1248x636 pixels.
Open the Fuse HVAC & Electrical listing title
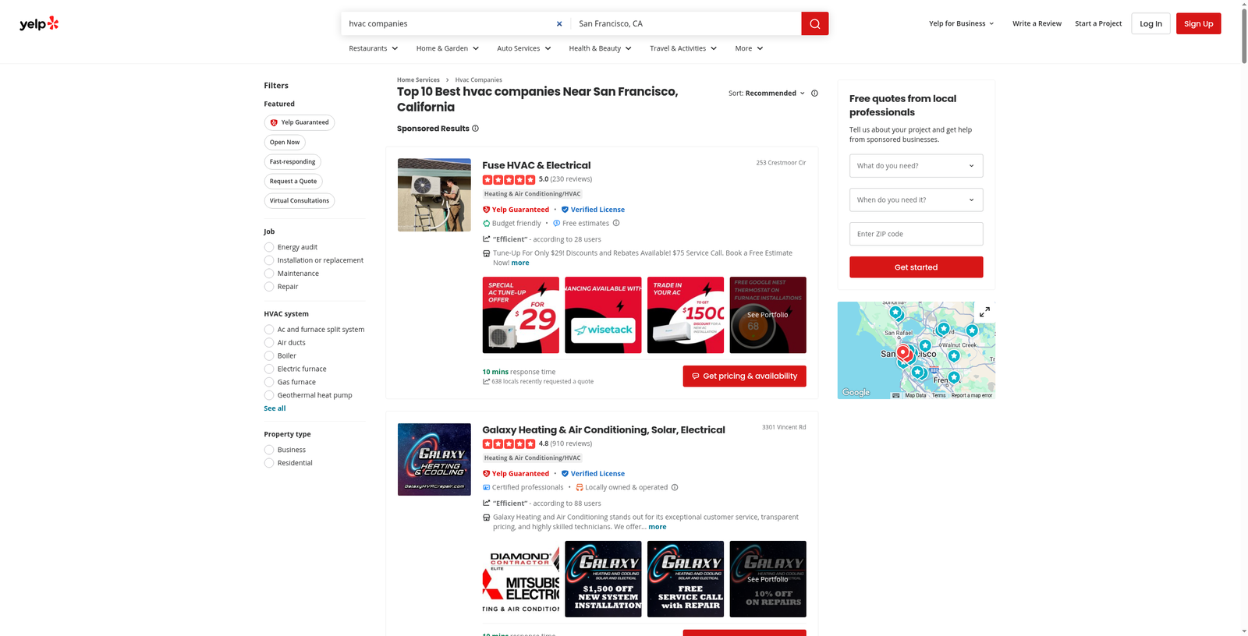[x=537, y=165]
